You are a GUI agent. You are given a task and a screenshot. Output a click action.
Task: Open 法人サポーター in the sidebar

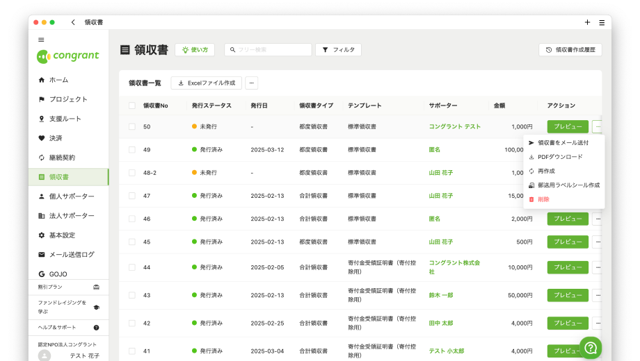pyautogui.click(x=68, y=216)
